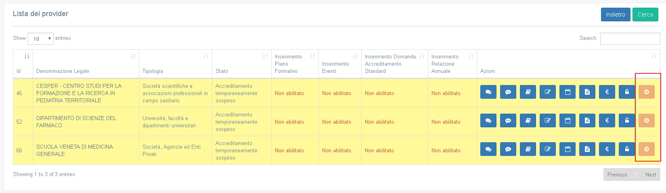Open the calendar icon for provider 52
Viewport: 666px width, 193px height.
click(568, 120)
